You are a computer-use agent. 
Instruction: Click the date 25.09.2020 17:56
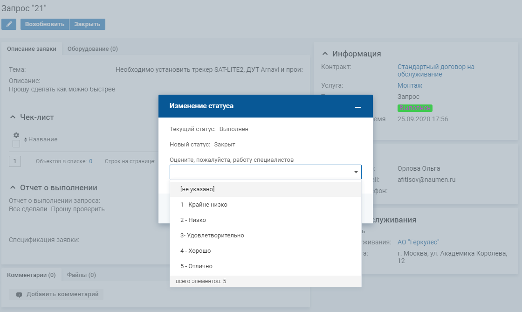tap(423, 119)
